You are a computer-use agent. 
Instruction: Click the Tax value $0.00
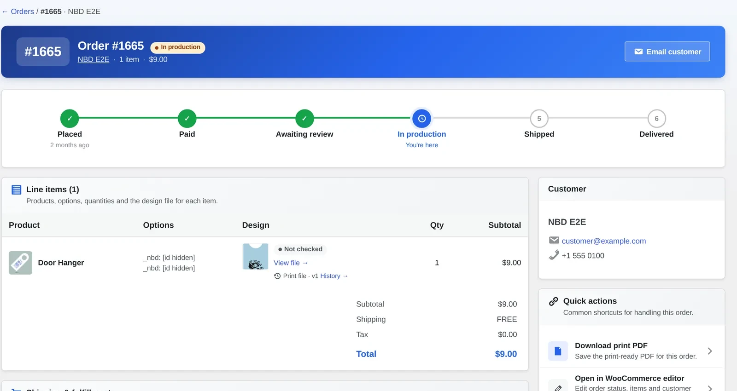tap(507, 334)
